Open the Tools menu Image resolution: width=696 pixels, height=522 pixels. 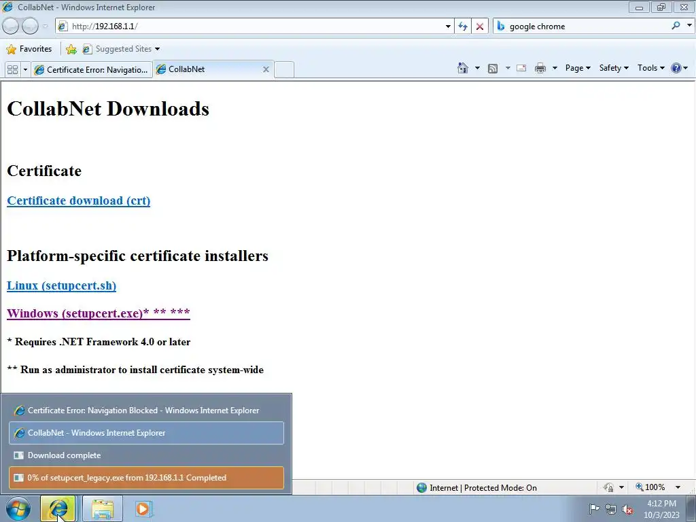(x=650, y=68)
